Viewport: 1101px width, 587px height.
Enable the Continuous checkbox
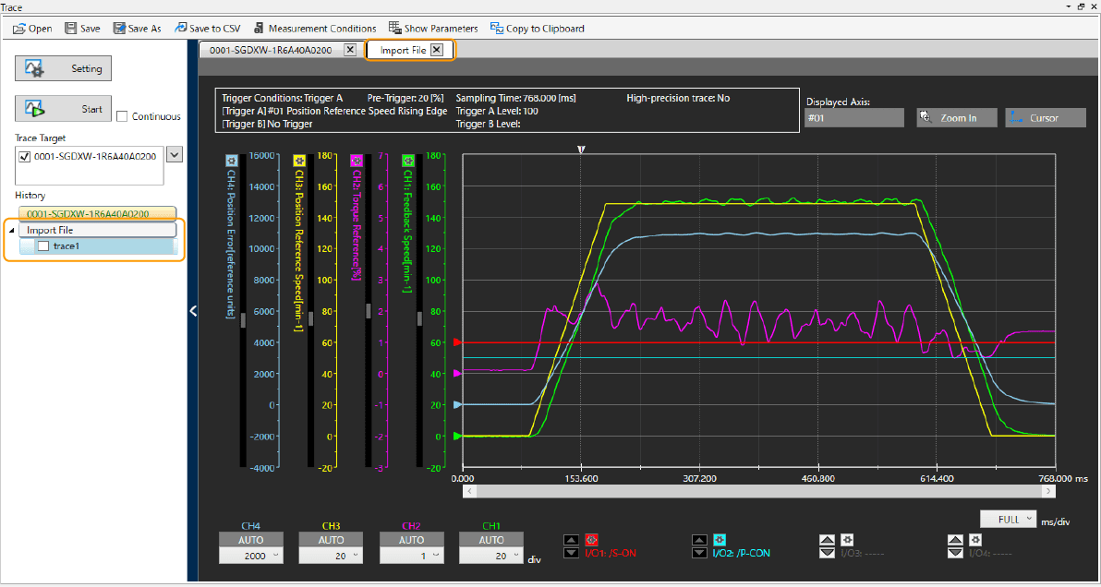(122, 116)
